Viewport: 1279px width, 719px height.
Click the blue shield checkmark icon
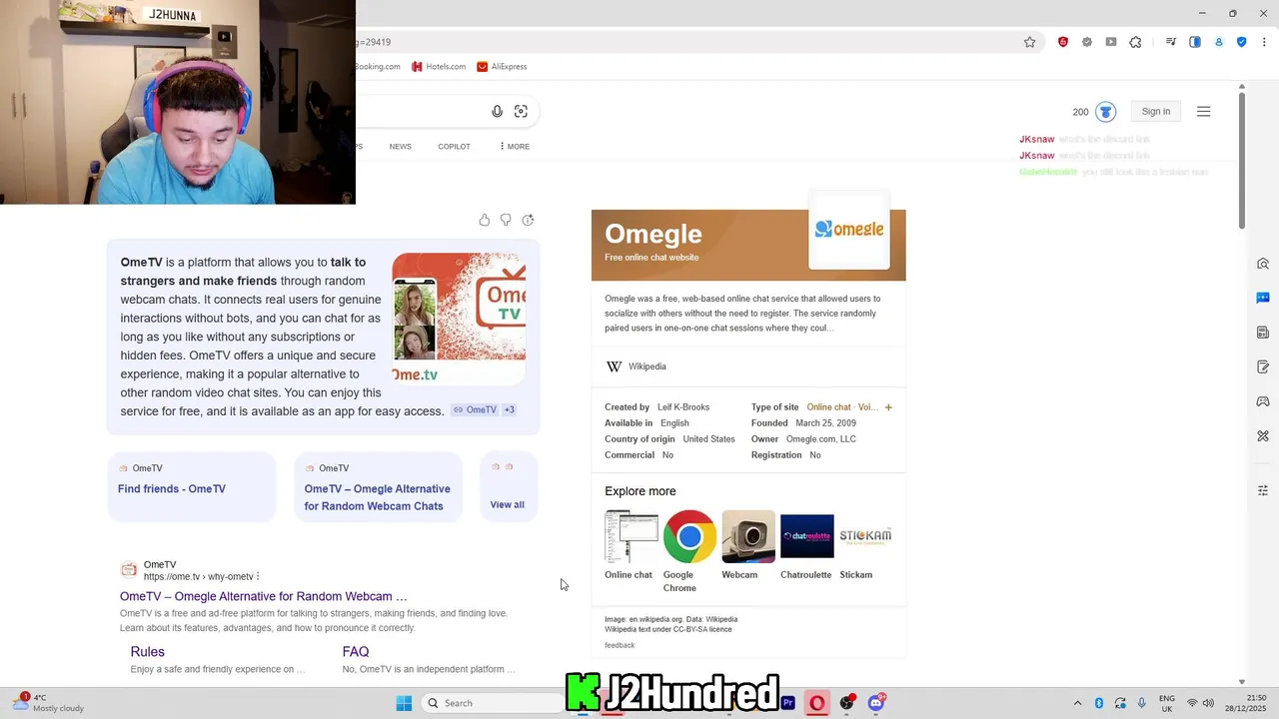tap(1242, 42)
